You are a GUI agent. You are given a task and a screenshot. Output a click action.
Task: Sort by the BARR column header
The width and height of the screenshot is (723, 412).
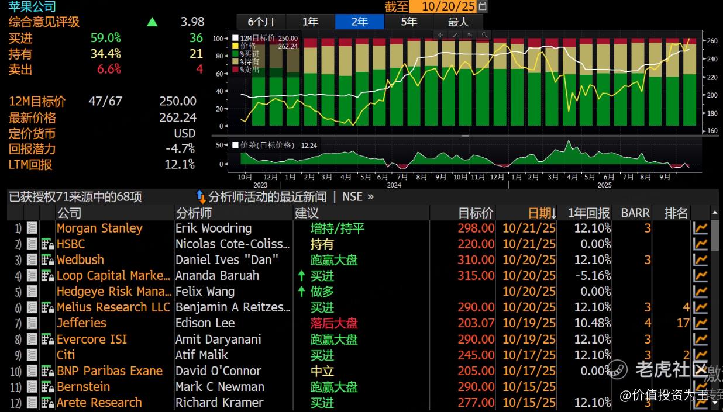[635, 213]
